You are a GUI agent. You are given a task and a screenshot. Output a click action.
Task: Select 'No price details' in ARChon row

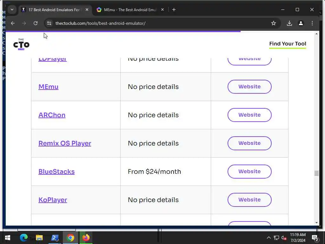tap(153, 115)
